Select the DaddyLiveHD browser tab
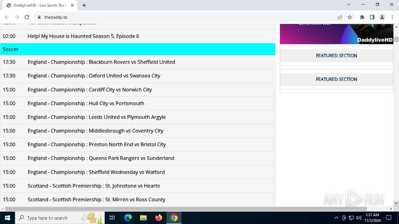399x224 pixels. point(40,5)
